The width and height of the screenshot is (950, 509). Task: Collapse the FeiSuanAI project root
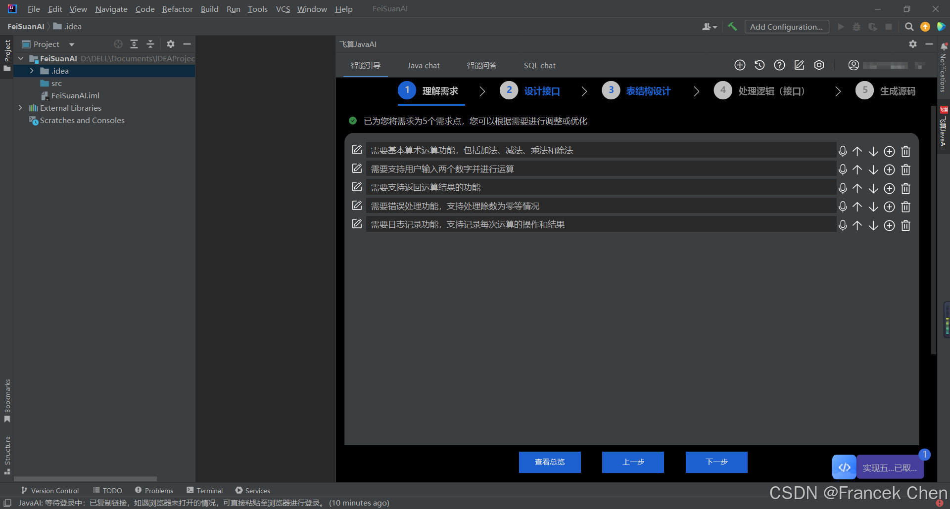pos(21,58)
